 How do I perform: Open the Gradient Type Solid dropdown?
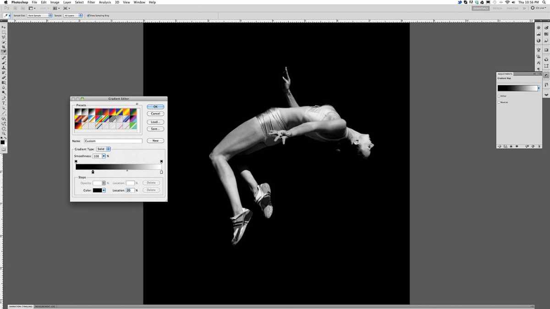point(103,149)
